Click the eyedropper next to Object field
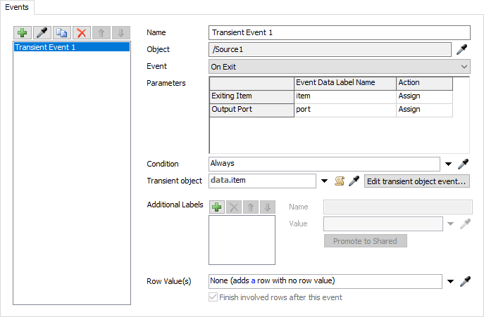Screen dimensions: 484x317 tap(463, 49)
